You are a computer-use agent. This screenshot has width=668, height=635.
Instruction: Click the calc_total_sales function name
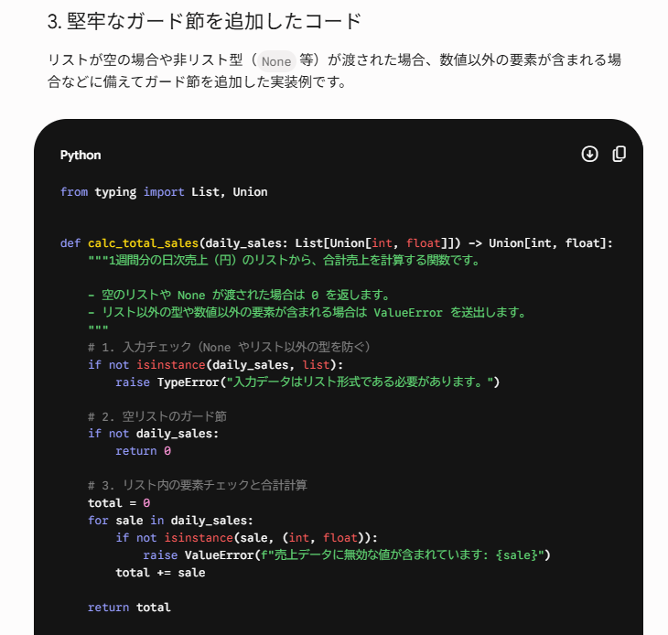point(143,243)
